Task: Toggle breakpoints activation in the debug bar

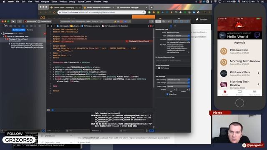Action: 53,110
